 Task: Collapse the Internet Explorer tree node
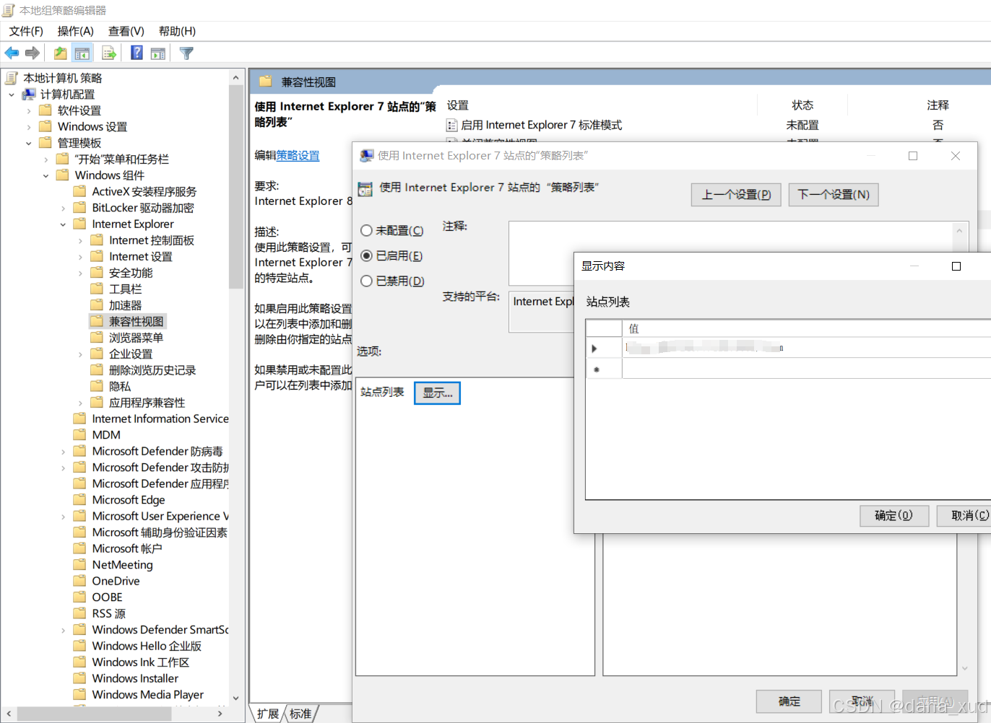coord(64,224)
